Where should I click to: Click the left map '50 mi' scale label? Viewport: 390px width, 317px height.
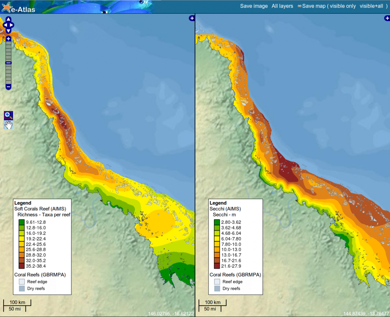point(15,309)
